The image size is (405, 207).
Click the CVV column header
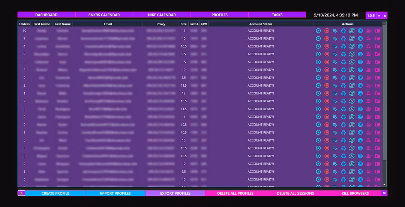[x=204, y=24]
